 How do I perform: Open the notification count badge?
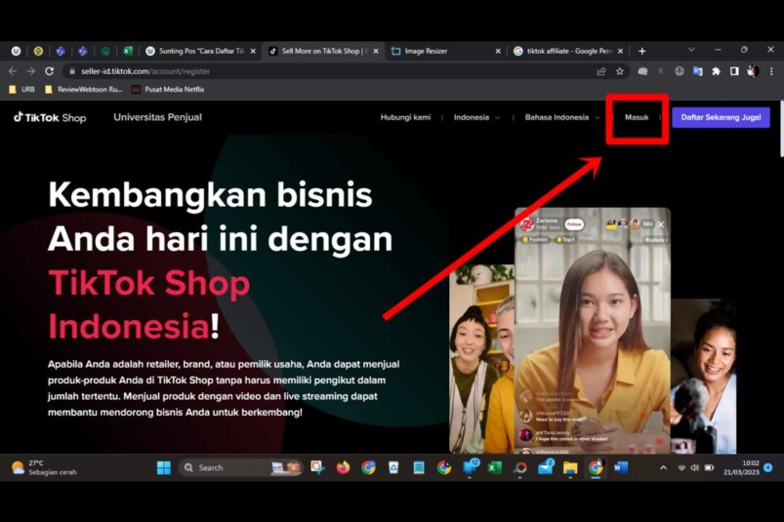pyautogui.click(x=768, y=467)
